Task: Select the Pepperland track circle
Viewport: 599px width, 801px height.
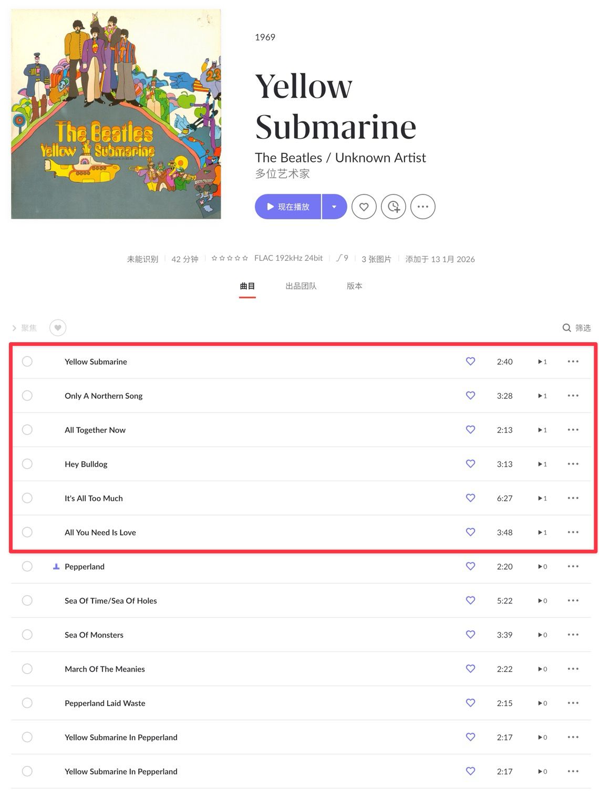Action: [x=27, y=567]
